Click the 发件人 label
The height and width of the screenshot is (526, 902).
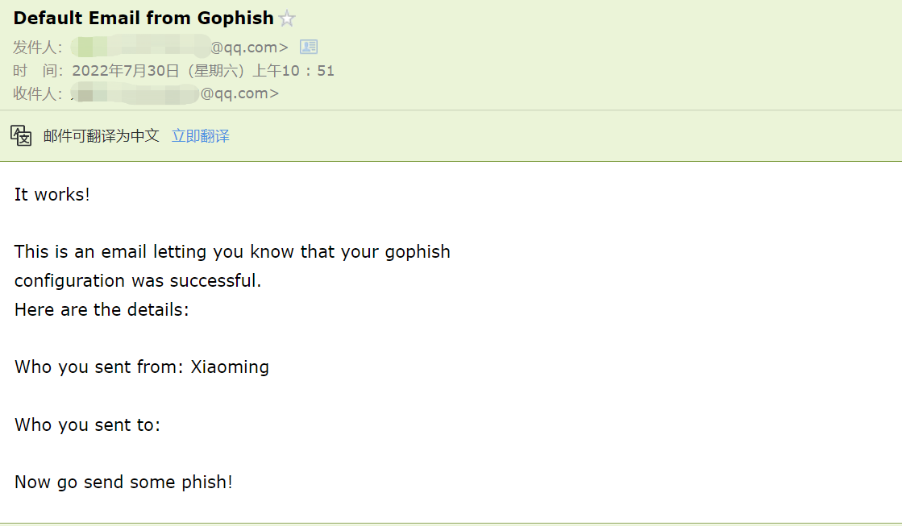pos(37,48)
